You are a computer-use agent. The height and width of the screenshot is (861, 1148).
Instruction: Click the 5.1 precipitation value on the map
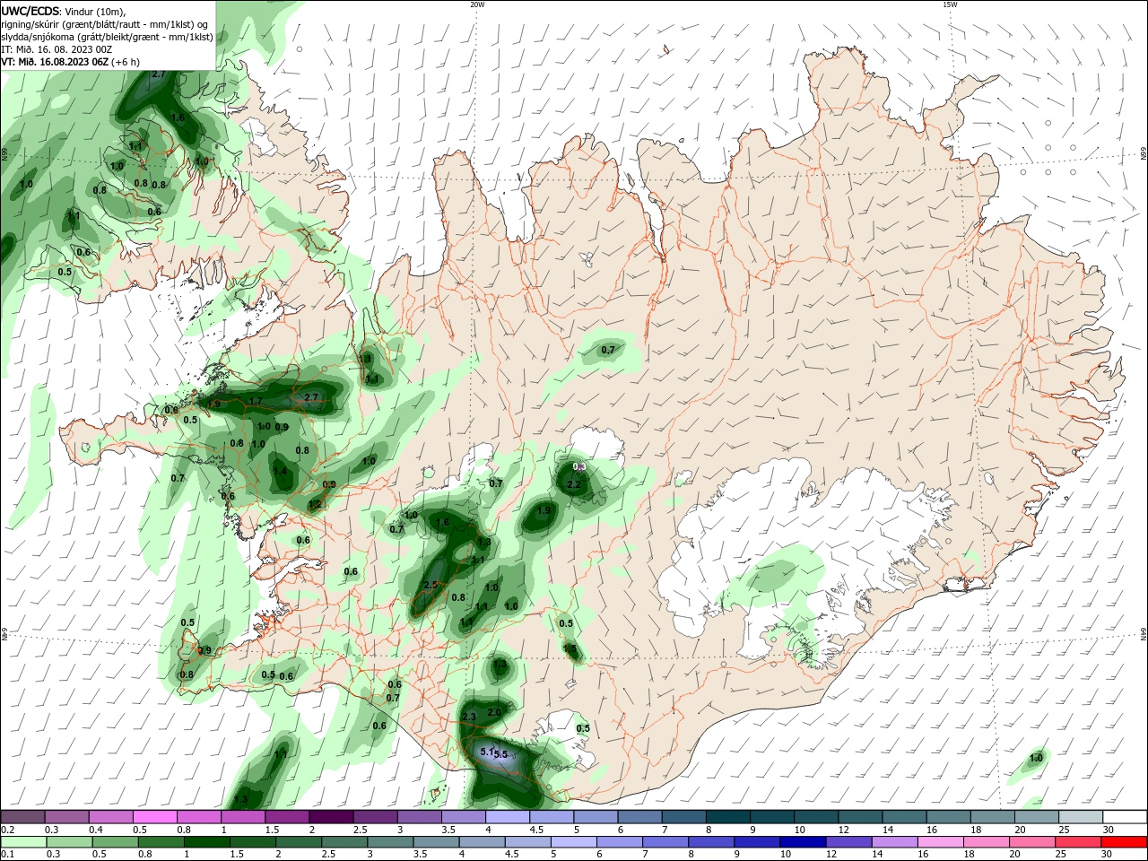487,752
